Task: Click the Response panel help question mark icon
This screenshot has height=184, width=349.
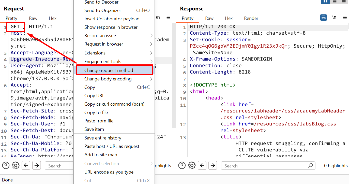Action: pyautogui.click(x=182, y=165)
